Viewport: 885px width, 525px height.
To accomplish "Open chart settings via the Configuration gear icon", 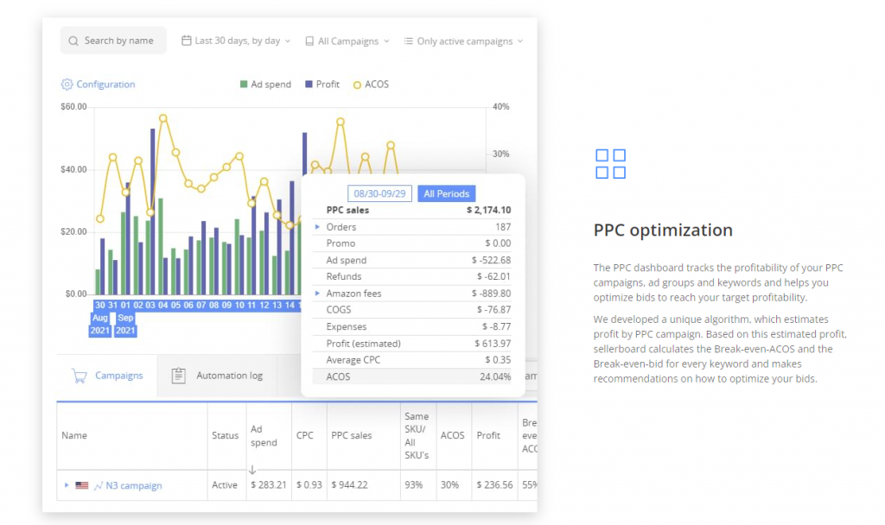I will point(67,84).
